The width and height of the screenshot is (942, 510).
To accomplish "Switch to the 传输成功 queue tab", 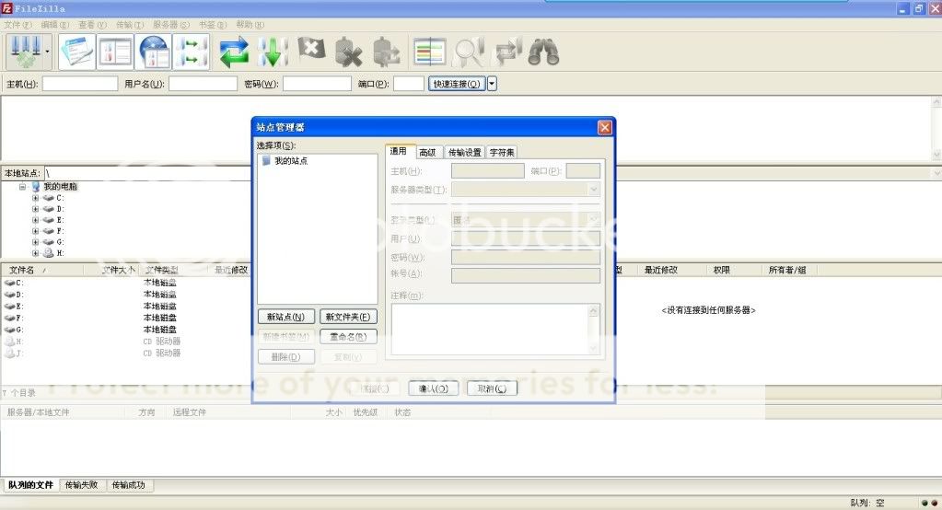I will pos(129,485).
